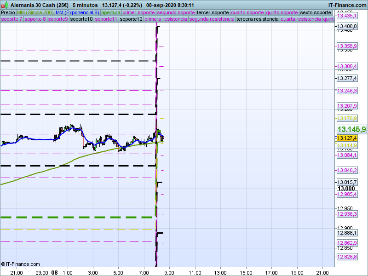Select the Precio indicator label
Image resolution: width=368 pixels, height=276 pixels.
click(8, 12)
